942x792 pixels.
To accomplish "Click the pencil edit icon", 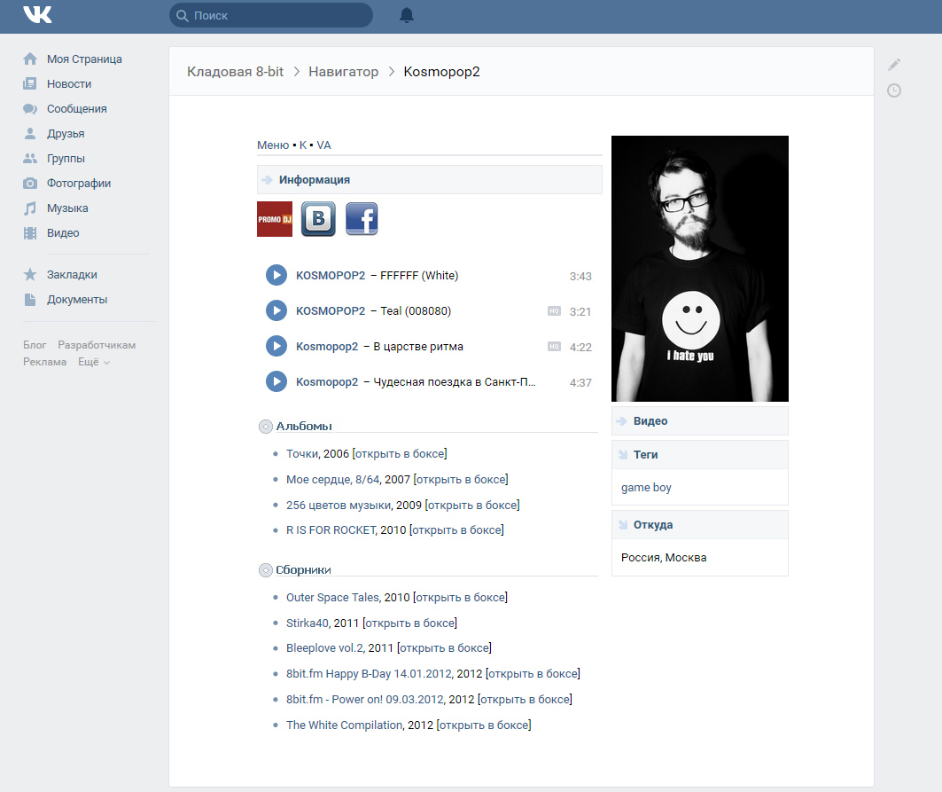I will [894, 65].
